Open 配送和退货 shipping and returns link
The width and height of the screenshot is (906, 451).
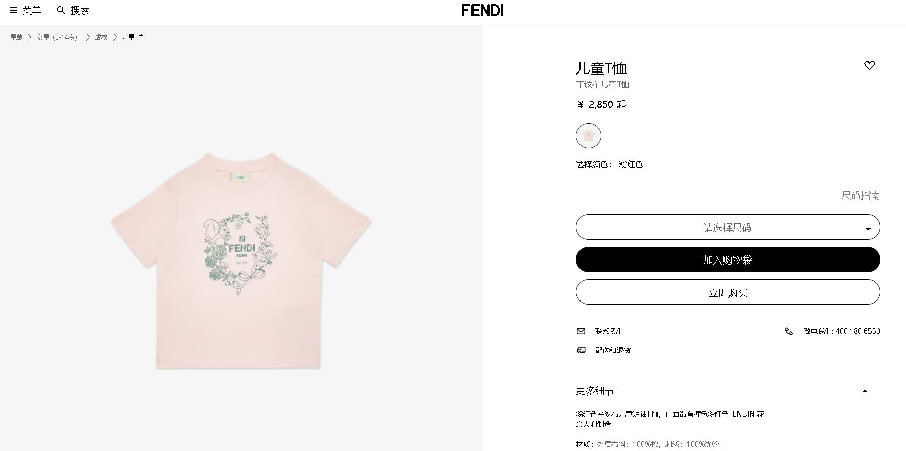612,350
